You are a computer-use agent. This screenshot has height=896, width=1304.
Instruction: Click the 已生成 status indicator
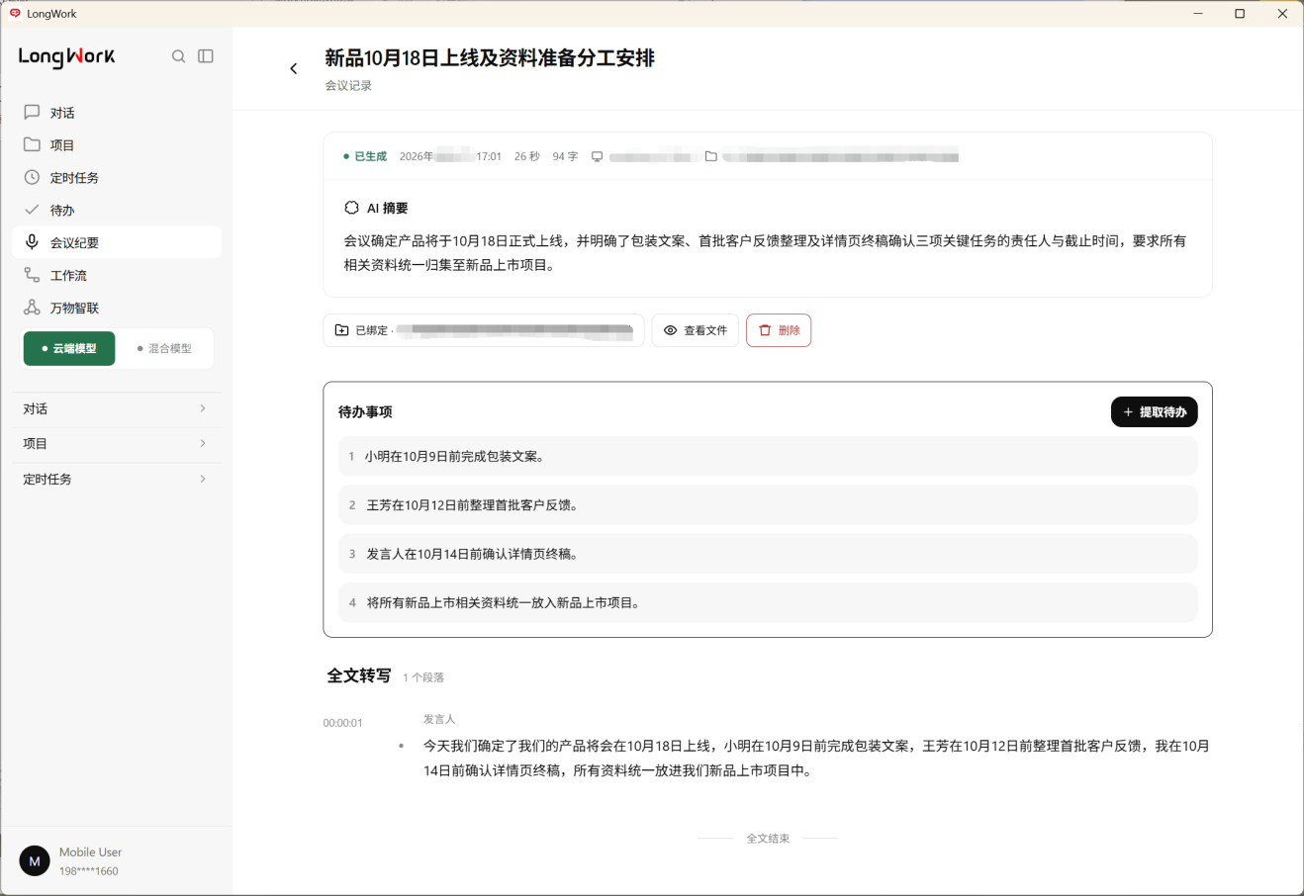pyautogui.click(x=365, y=156)
